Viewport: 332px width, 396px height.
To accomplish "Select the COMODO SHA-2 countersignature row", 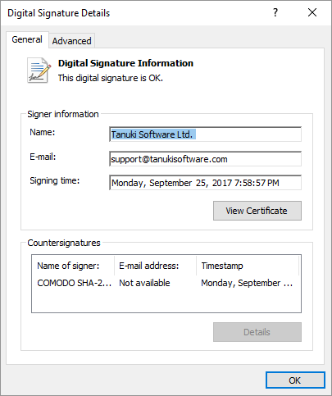I will coord(166,283).
